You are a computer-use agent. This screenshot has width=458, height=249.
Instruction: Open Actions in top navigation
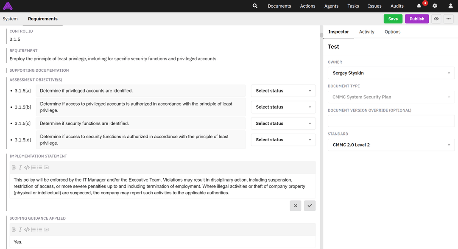[x=307, y=6]
